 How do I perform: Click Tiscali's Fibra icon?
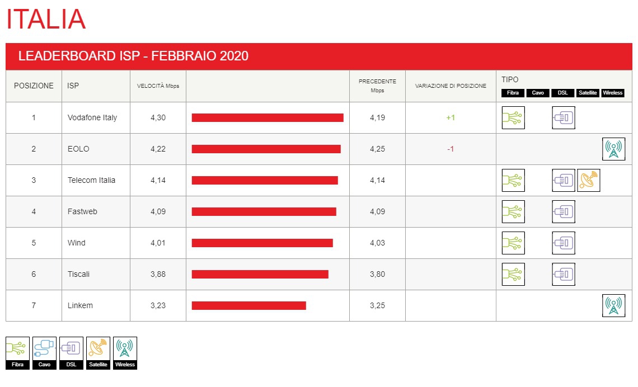click(513, 274)
